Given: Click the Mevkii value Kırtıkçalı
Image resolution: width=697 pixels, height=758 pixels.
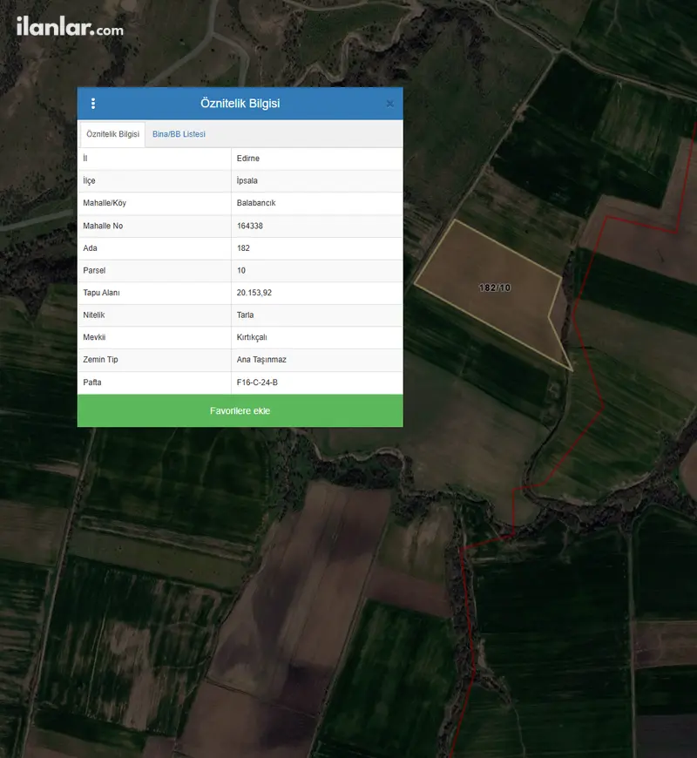Looking at the screenshot, I should (252, 337).
